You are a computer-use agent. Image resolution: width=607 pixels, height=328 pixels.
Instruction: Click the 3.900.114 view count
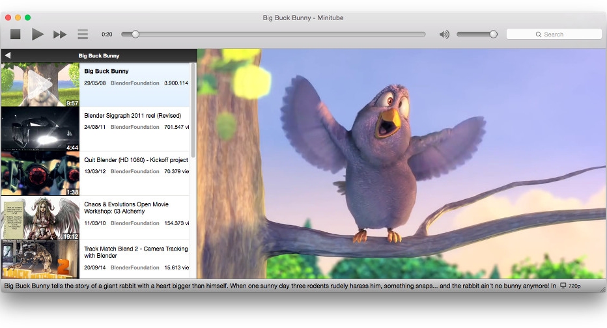click(176, 83)
